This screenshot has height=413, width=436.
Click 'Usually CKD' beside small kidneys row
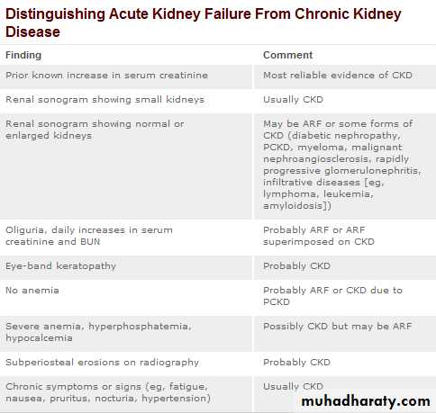tap(293, 100)
